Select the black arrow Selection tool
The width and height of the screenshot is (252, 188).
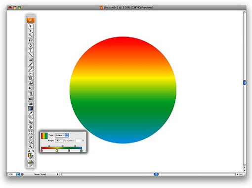(x=31, y=26)
